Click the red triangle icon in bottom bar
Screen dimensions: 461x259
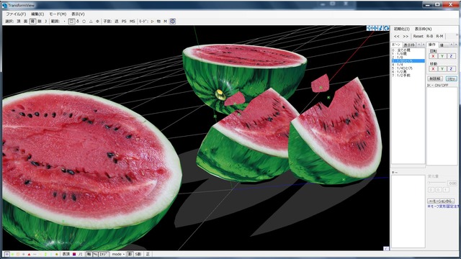point(29,254)
